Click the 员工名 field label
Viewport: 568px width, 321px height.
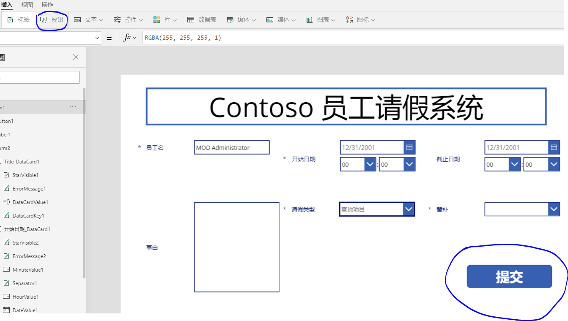pyautogui.click(x=155, y=147)
